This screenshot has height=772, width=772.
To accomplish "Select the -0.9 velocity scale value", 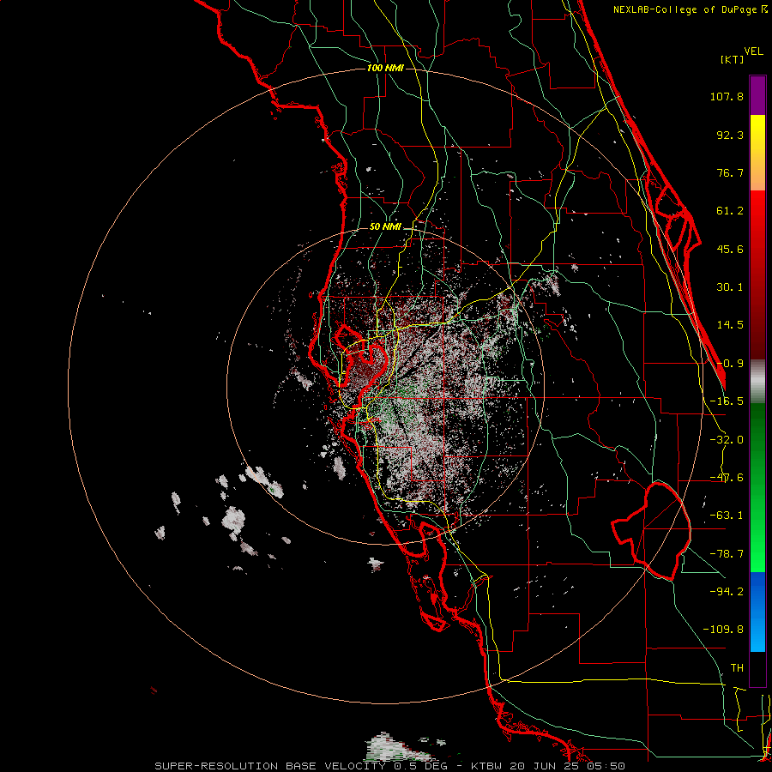I will point(730,364).
